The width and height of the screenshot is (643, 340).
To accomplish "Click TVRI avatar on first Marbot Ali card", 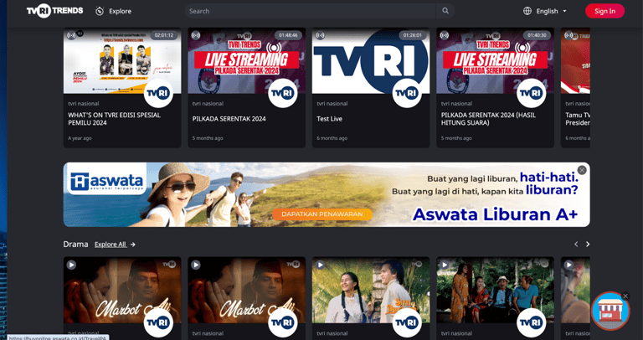I will click(158, 322).
